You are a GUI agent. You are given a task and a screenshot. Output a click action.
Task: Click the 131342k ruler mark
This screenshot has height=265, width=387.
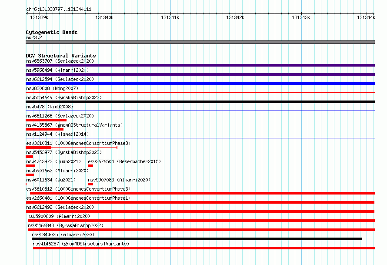(x=235, y=17)
